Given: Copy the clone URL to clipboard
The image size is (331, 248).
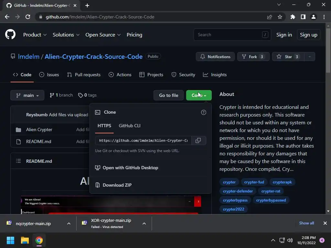Looking at the screenshot, I should (198, 140).
